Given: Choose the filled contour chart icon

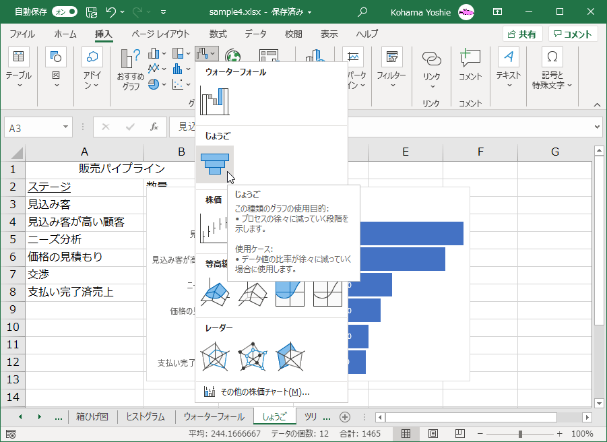Looking at the screenshot, I should pyautogui.click(x=290, y=293).
